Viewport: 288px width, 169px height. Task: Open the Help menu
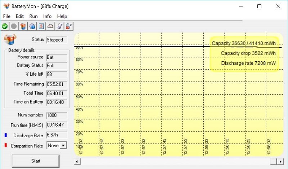click(62, 16)
